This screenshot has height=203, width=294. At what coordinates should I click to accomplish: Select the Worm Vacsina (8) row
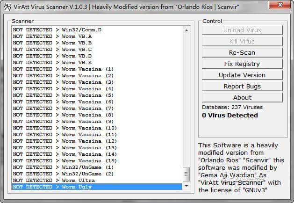97,115
